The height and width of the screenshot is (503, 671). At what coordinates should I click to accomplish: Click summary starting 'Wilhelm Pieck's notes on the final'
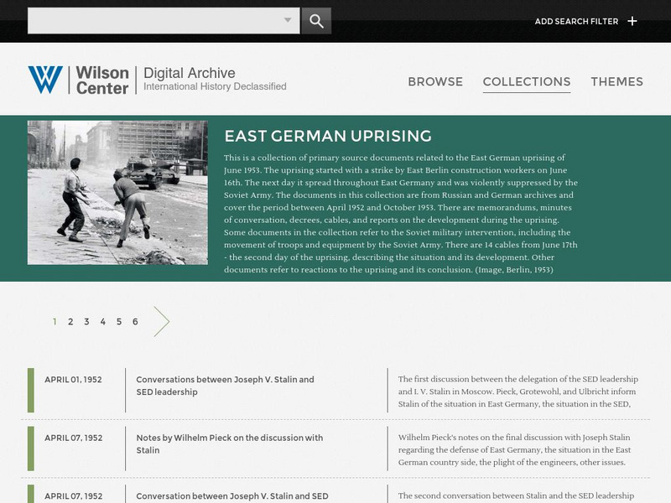[x=514, y=449]
